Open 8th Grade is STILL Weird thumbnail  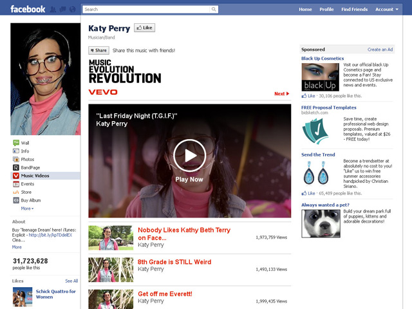pyautogui.click(x=111, y=270)
